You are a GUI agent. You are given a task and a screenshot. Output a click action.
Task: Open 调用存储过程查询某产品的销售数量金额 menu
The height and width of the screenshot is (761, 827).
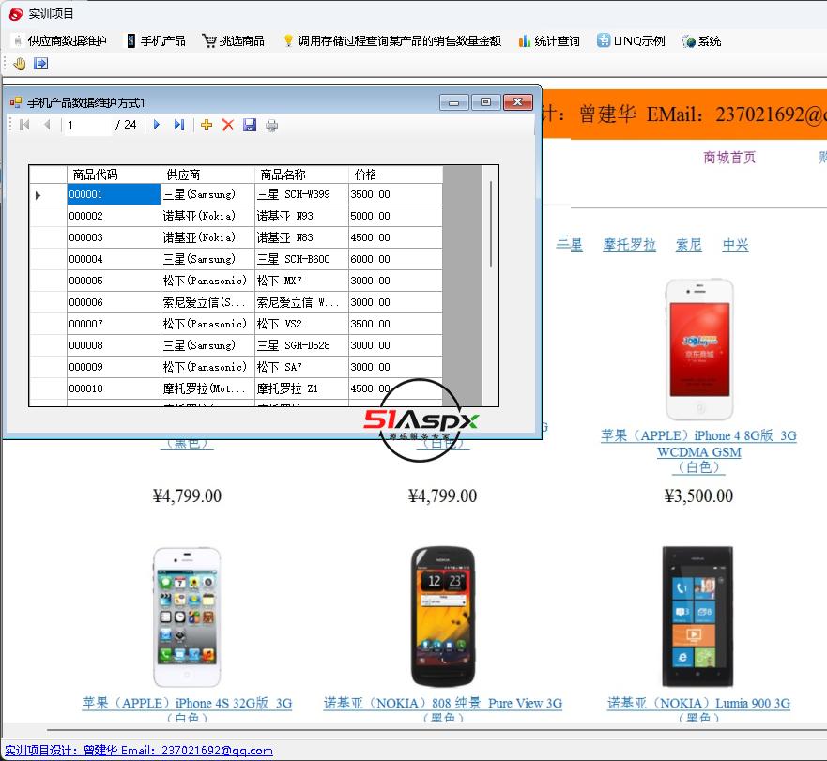point(392,41)
